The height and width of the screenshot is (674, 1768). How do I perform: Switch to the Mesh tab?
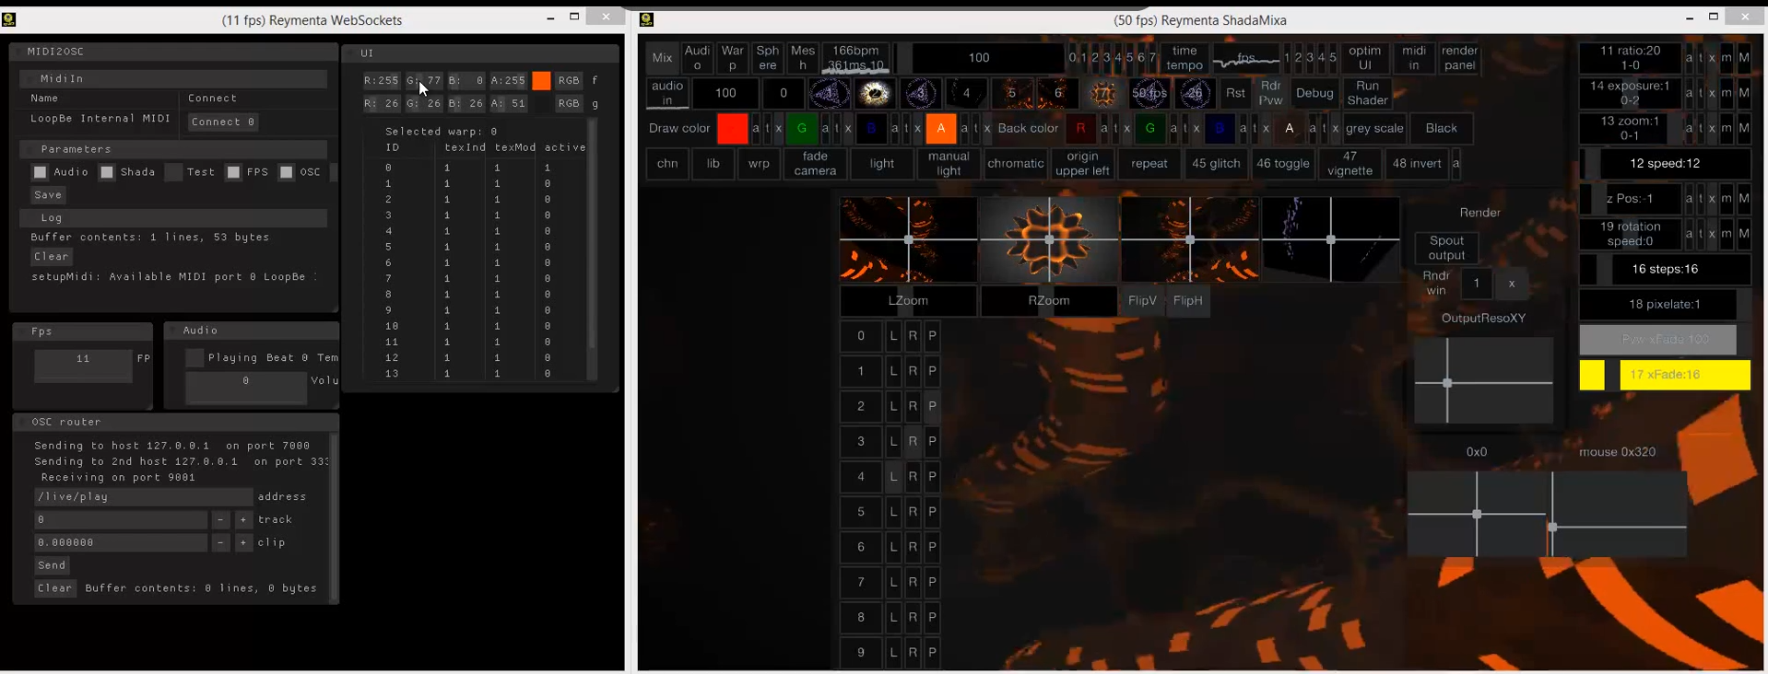pos(802,58)
